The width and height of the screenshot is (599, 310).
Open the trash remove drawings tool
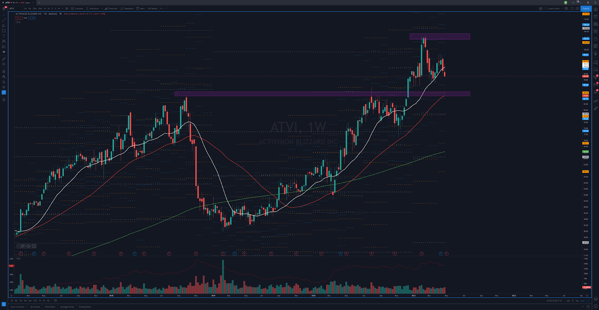[x=4, y=100]
